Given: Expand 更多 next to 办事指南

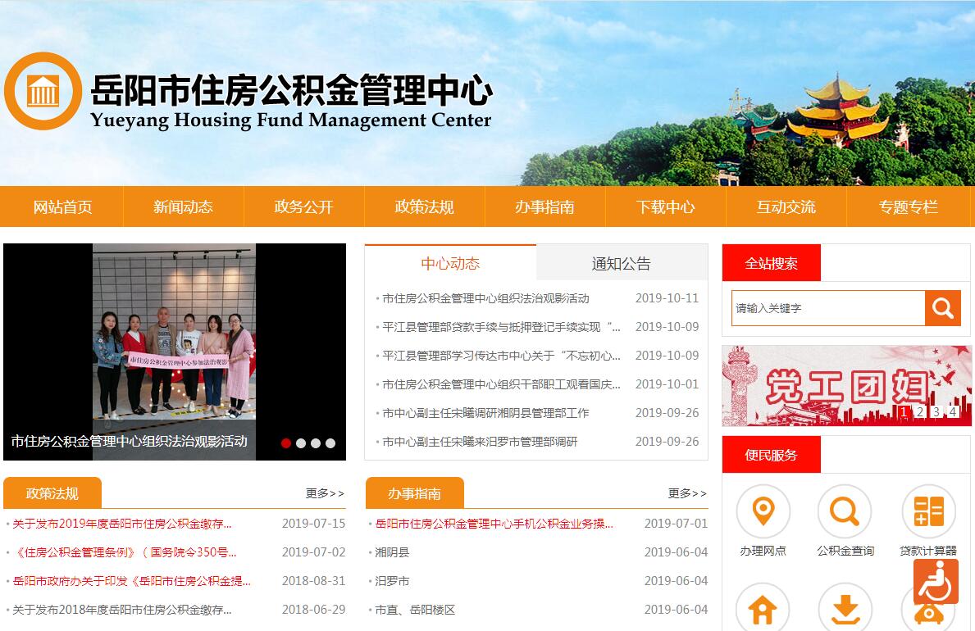Looking at the screenshot, I should (x=687, y=493).
